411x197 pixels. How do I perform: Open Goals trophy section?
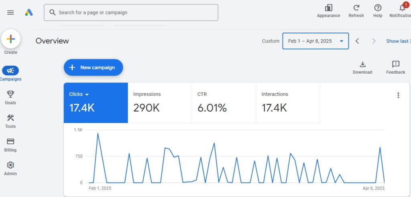pyautogui.click(x=10, y=94)
